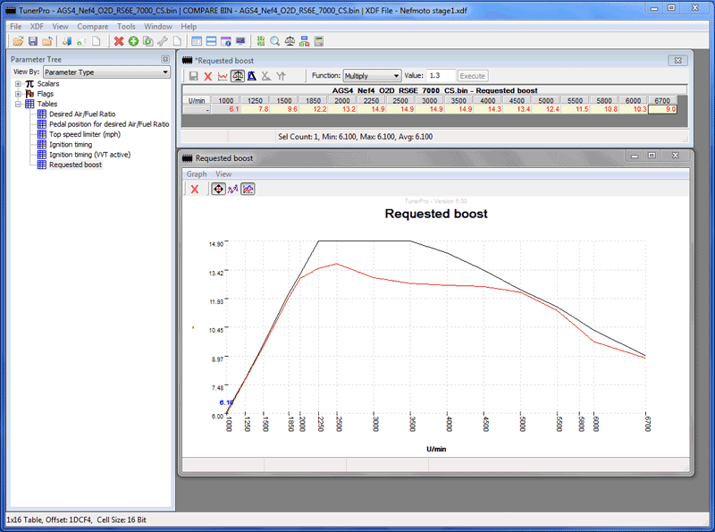The width and height of the screenshot is (715, 532).
Task: Click the balance scales compare icon in main toolbar
Action: coord(290,41)
